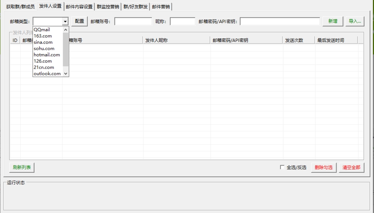Switch to the 获取群/群成员 tab
This screenshot has width=374, height=213.
click(20, 7)
